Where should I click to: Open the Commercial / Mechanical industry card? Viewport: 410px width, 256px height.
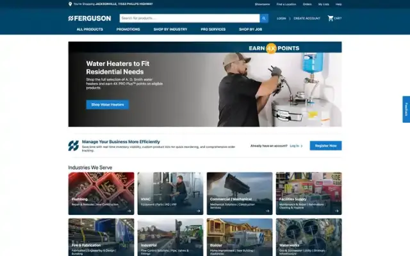point(240,193)
